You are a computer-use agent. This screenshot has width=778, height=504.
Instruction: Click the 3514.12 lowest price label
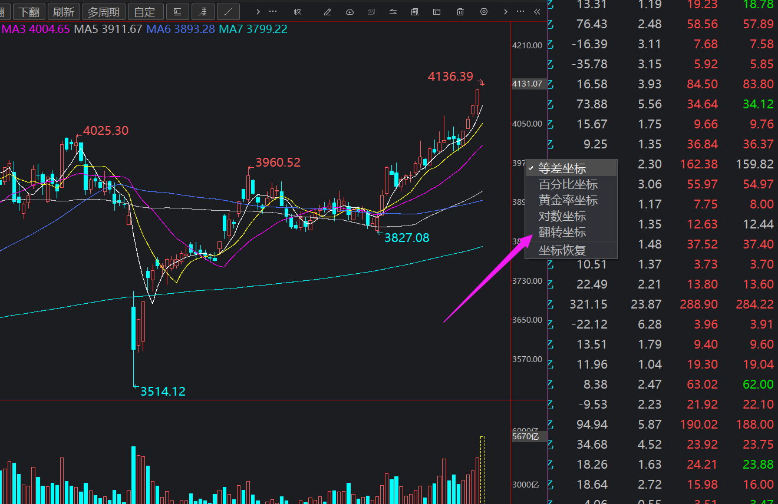pos(163,391)
